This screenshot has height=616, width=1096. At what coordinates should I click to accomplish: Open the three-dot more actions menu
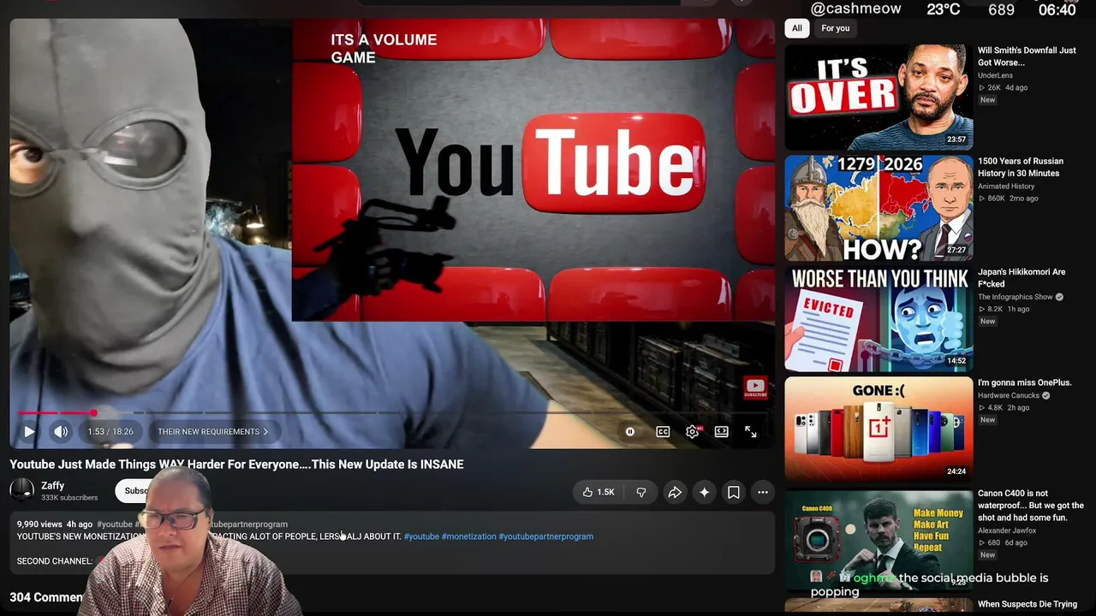[x=763, y=492]
